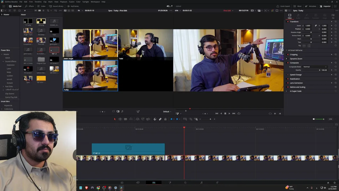This screenshot has height=191, width=339.
Task: Open media pool search options dropdown
Action: click(52, 11)
